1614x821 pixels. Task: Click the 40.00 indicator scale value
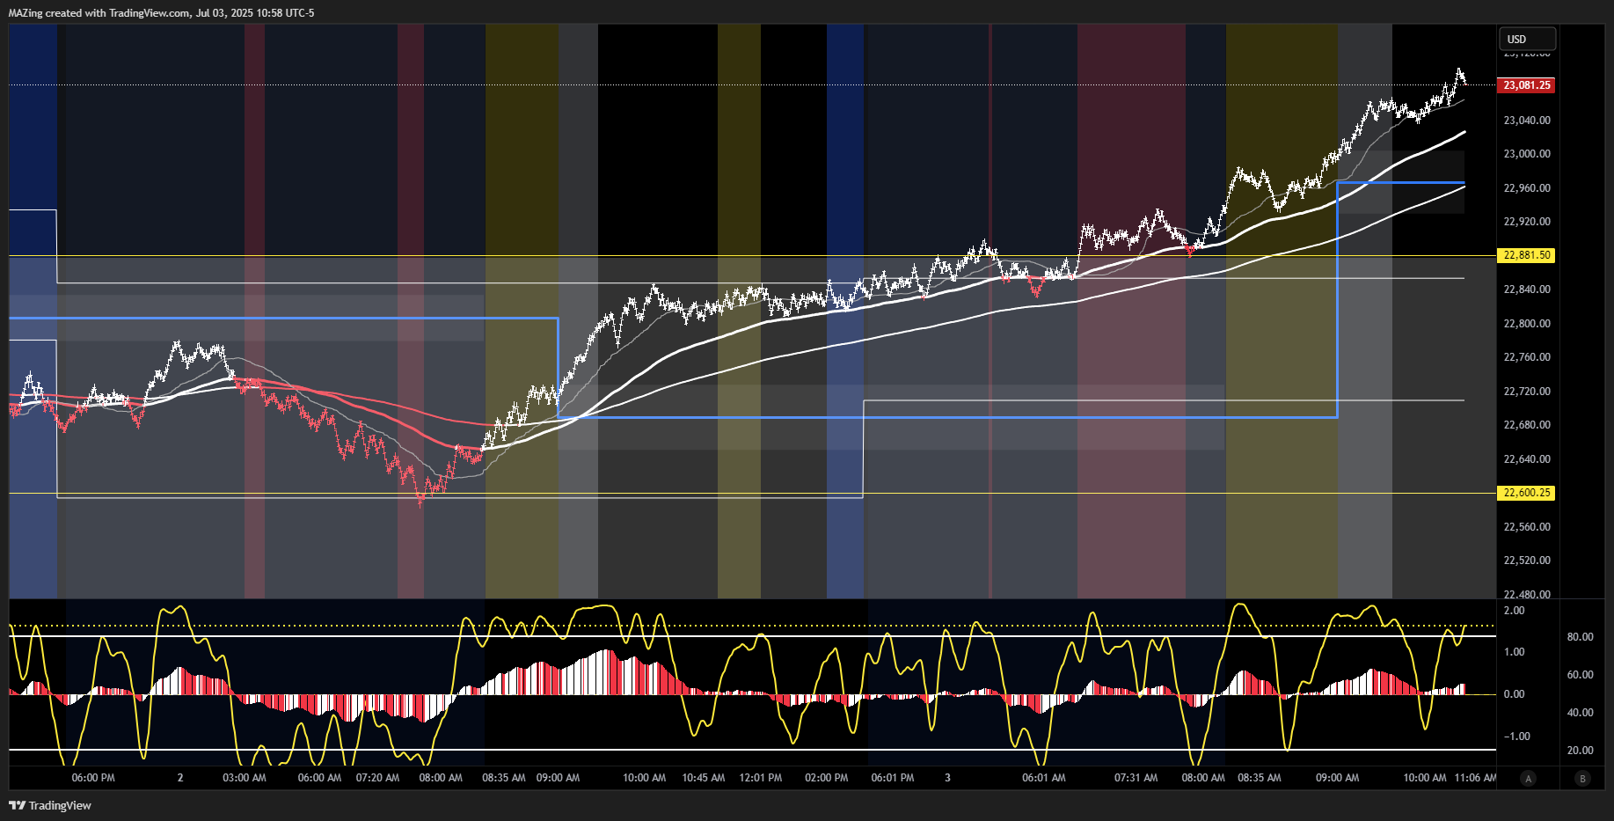1580,713
